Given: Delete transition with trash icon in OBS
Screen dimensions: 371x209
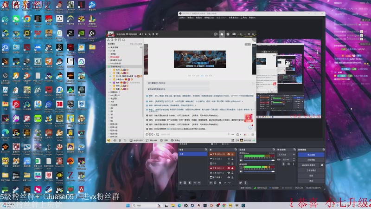Looking at the screenshot, I should click(x=288, y=164).
